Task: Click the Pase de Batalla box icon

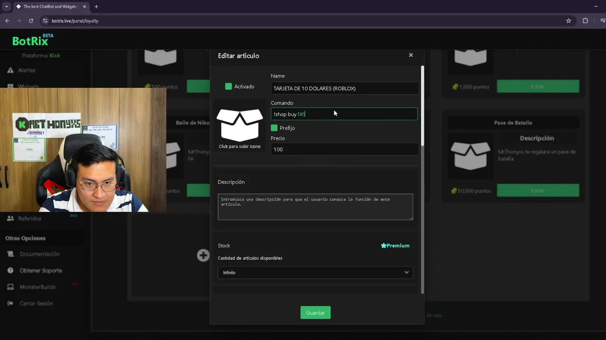Action: (471, 155)
